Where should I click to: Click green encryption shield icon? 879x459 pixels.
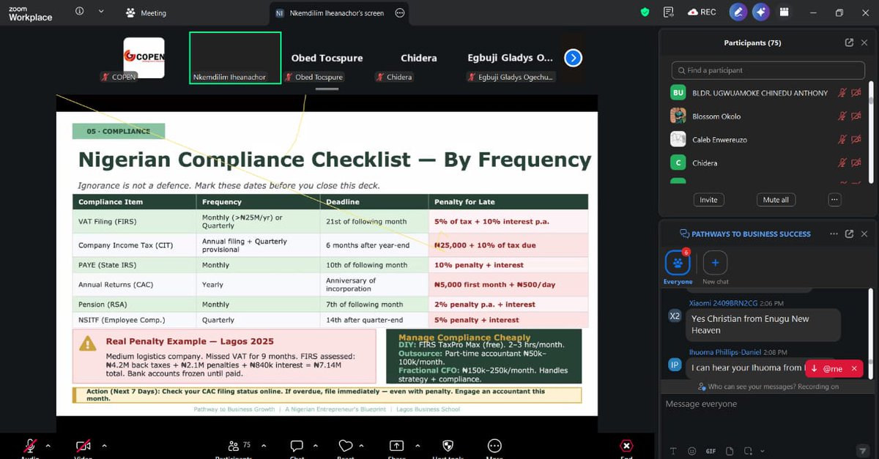(x=645, y=12)
